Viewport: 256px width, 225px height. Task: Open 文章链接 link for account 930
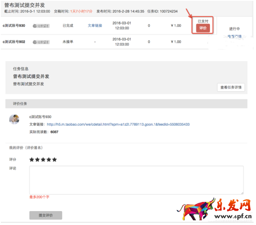[x=95, y=26]
